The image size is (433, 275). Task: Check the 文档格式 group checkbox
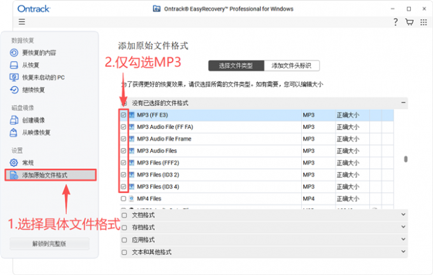[x=124, y=215]
